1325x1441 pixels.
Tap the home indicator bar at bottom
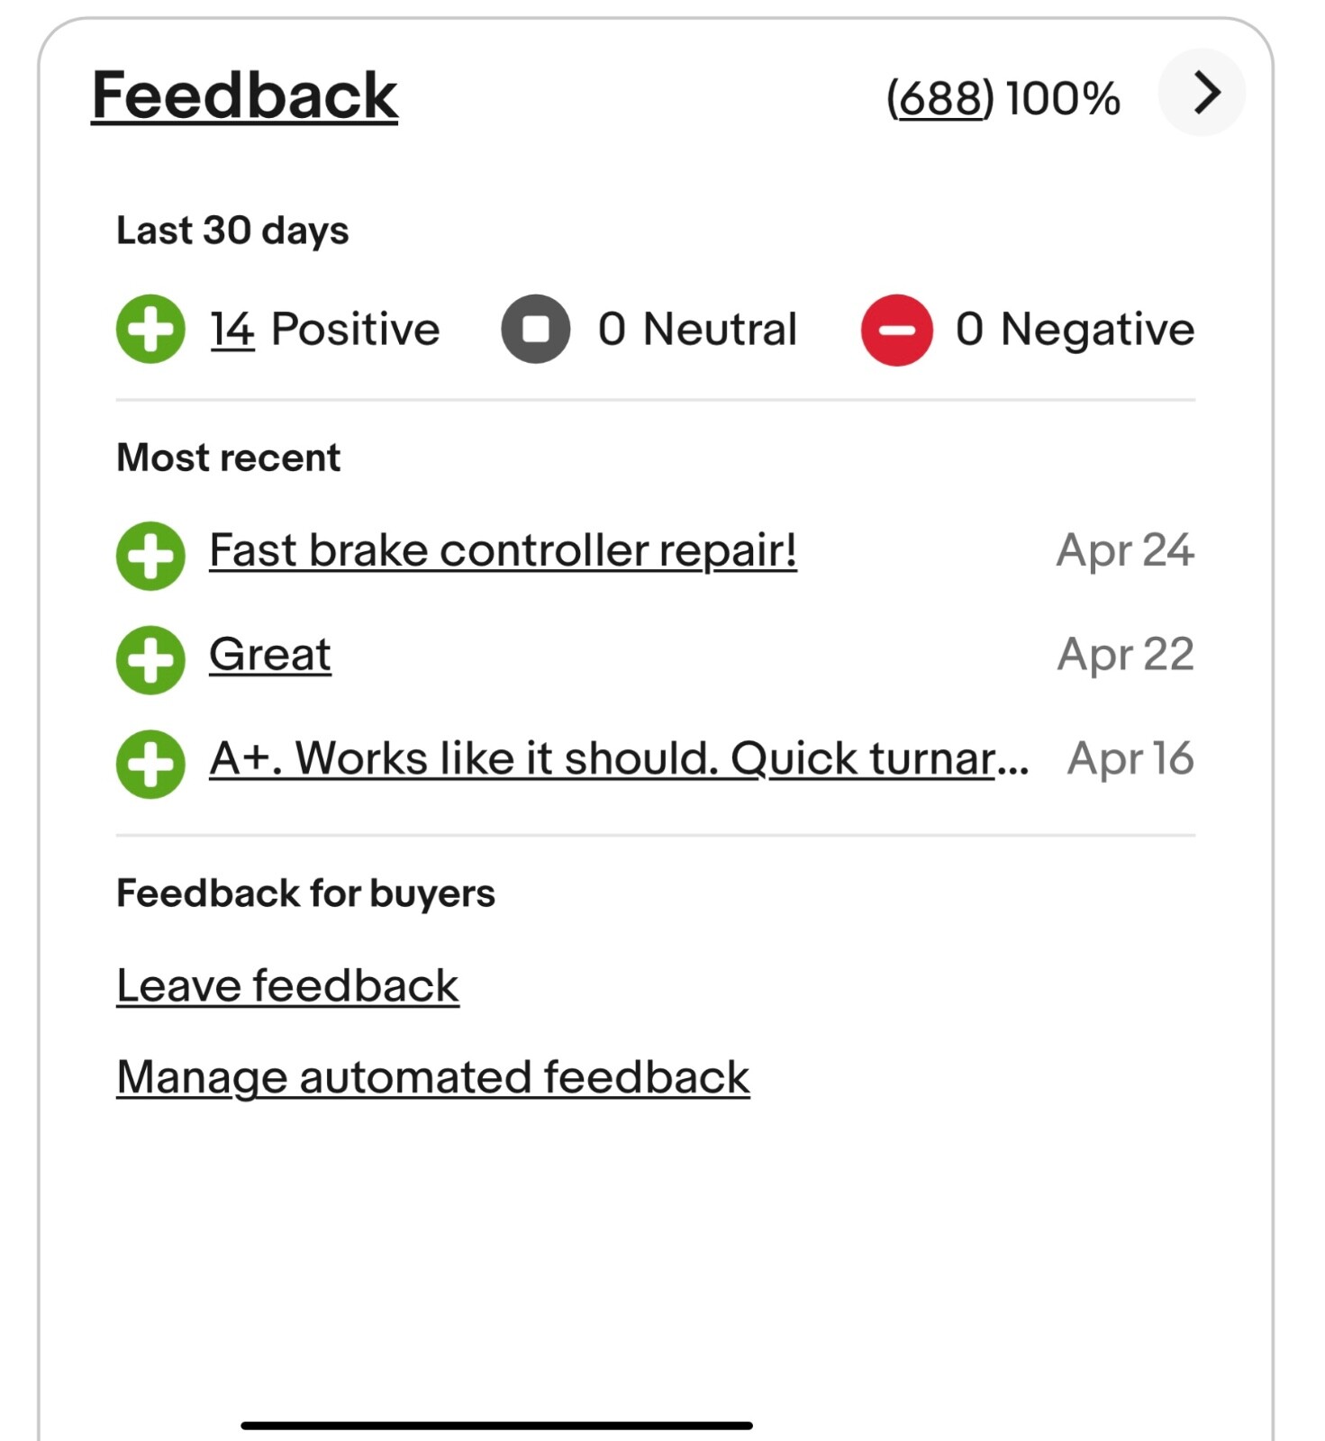pos(496,1425)
